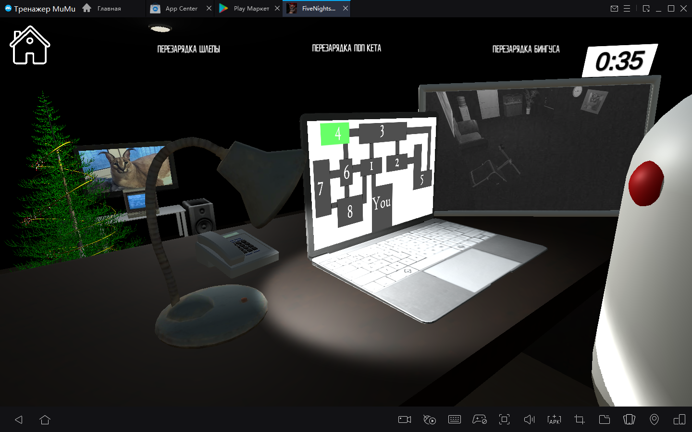Screen dimensions: 692x432
Task: Tap the white house home icon in game
Action: pyautogui.click(x=30, y=45)
